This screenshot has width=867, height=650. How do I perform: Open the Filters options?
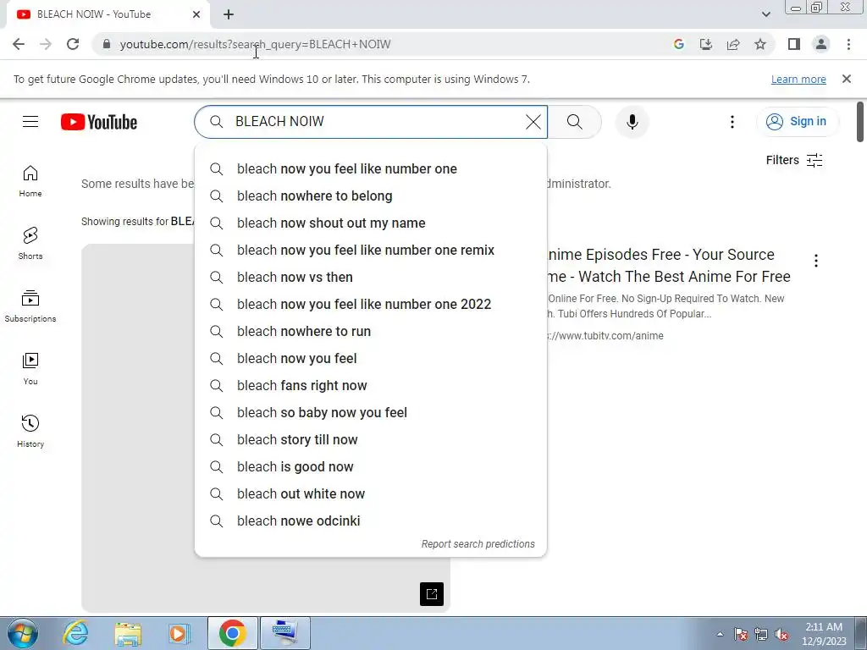coord(794,160)
